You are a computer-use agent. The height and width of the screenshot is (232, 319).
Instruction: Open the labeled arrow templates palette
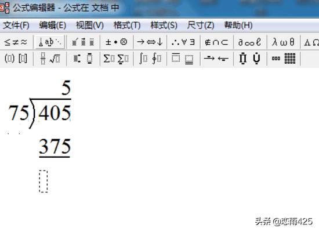pyautogui.click(x=217, y=59)
